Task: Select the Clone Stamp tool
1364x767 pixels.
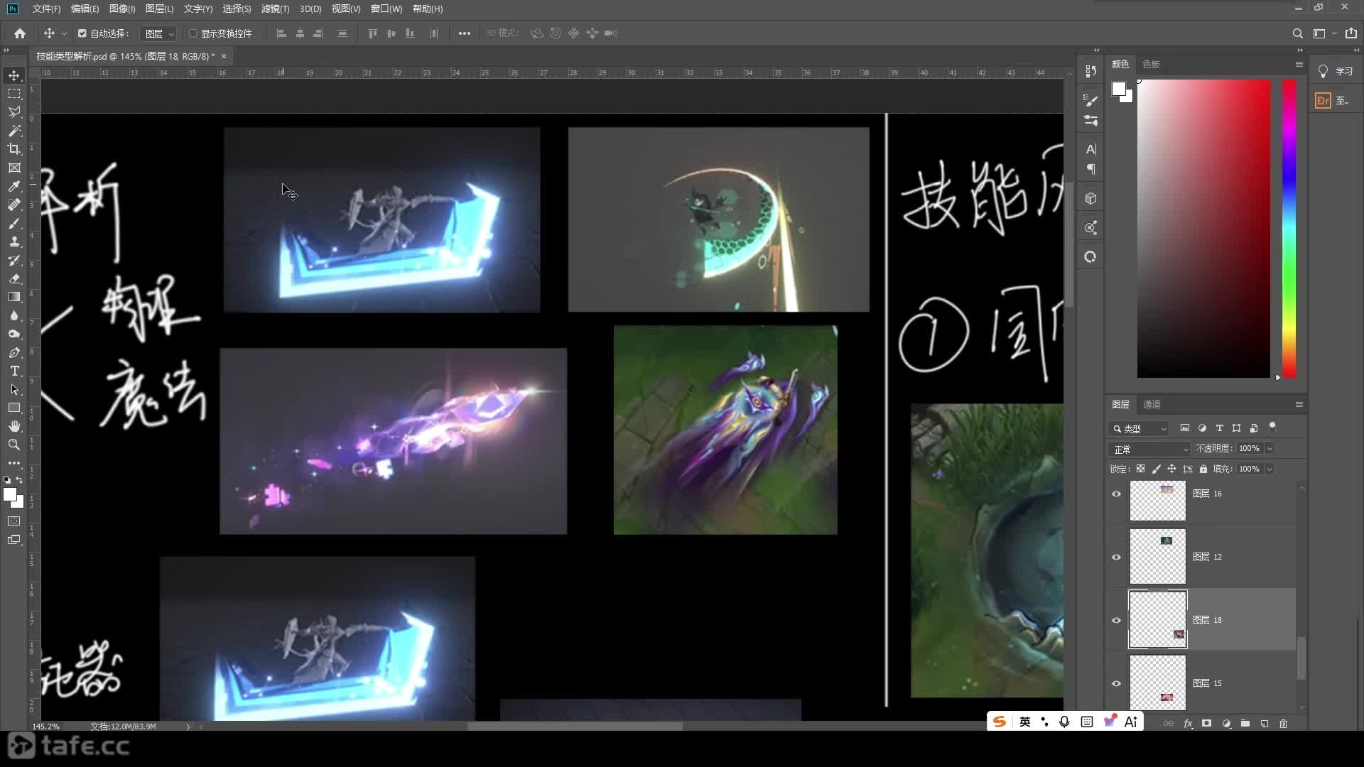Action: tap(14, 241)
